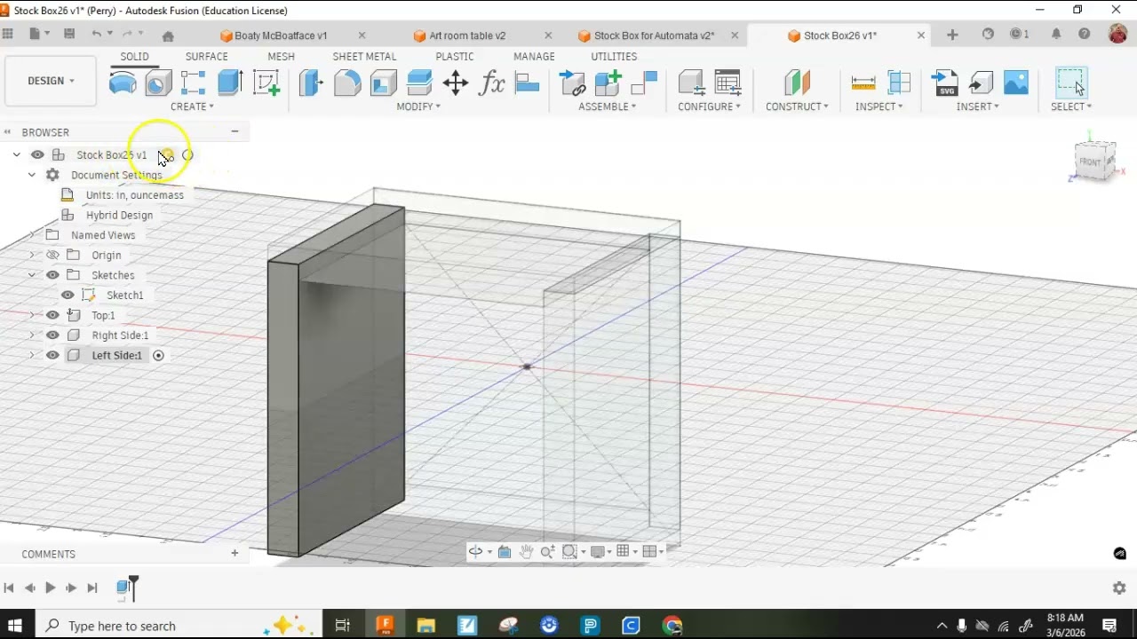Click the Insert SVG icon
1137x639 pixels.
point(945,83)
